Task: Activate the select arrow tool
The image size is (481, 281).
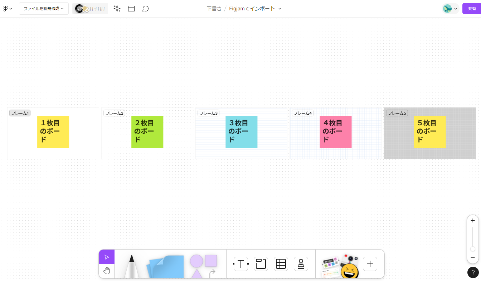Action: pos(107,257)
